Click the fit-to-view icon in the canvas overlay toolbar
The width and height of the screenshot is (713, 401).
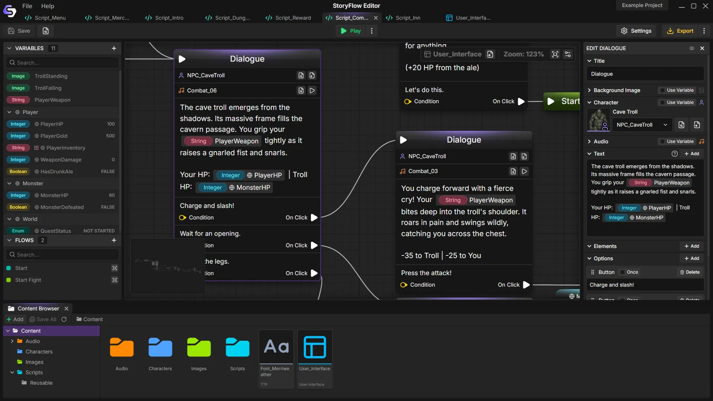click(x=555, y=54)
